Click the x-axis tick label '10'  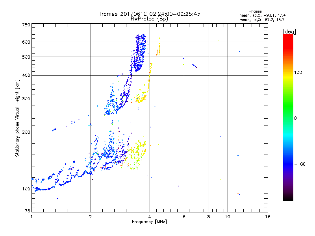pos(228,217)
